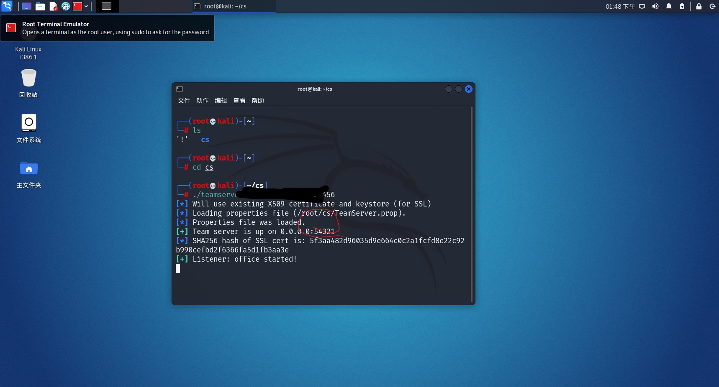Select the 回收站 trash desktop icon
This screenshot has width=719, height=387.
tap(28, 83)
